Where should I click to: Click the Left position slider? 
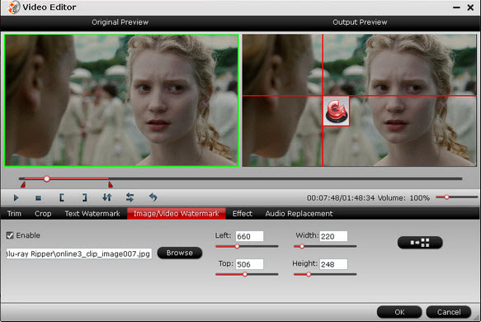[x=247, y=246]
